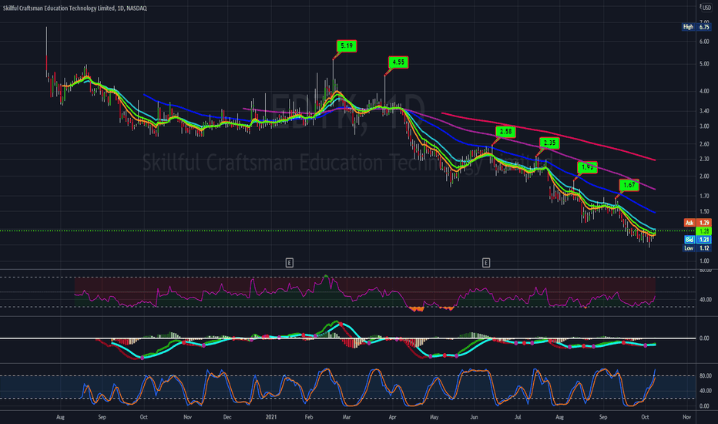Click the 6.00 value on the price axis
The height and width of the screenshot is (424, 718).
click(704, 42)
